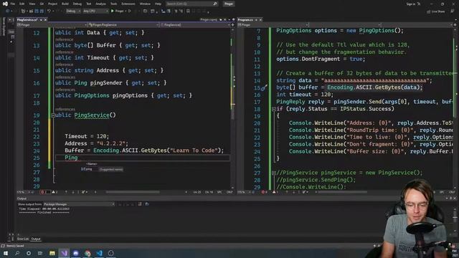Open the Build menu
459x258 pixels.
65,4
